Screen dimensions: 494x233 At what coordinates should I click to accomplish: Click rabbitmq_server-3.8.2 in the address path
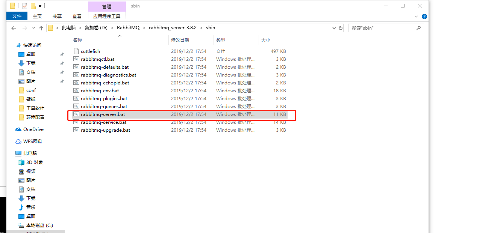(173, 28)
